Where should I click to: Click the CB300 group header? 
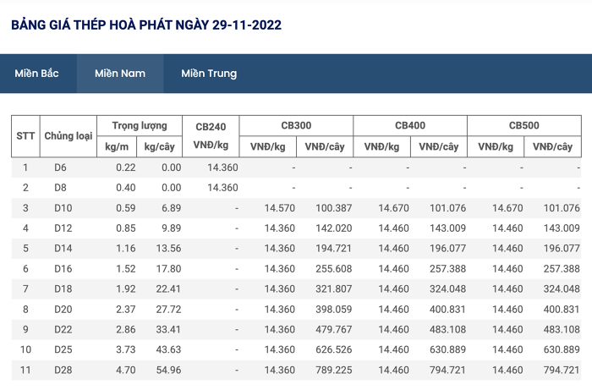296,125
